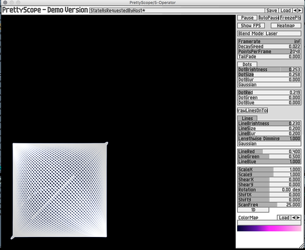This screenshot has width=305, height=250.
Task: Adjust the Rotation slider
Action: coord(269,190)
